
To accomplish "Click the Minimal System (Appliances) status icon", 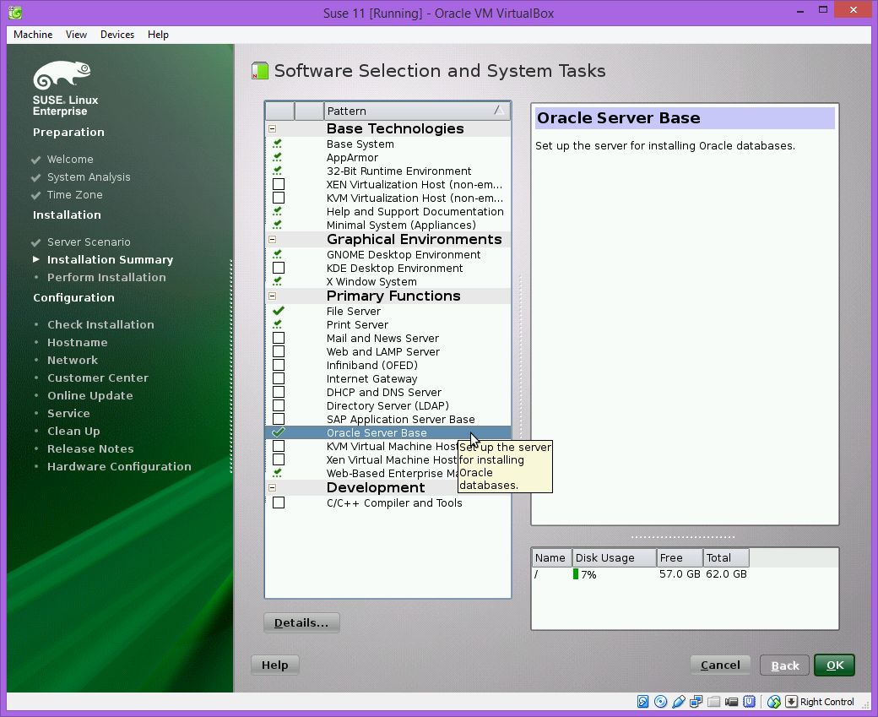I will pos(277,225).
